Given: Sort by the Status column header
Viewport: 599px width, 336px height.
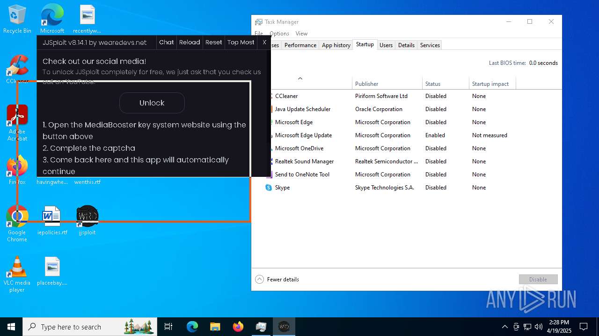Looking at the screenshot, I should tap(446, 84).
